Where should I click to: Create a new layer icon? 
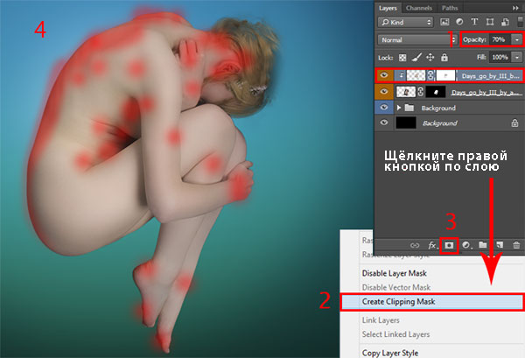click(500, 245)
